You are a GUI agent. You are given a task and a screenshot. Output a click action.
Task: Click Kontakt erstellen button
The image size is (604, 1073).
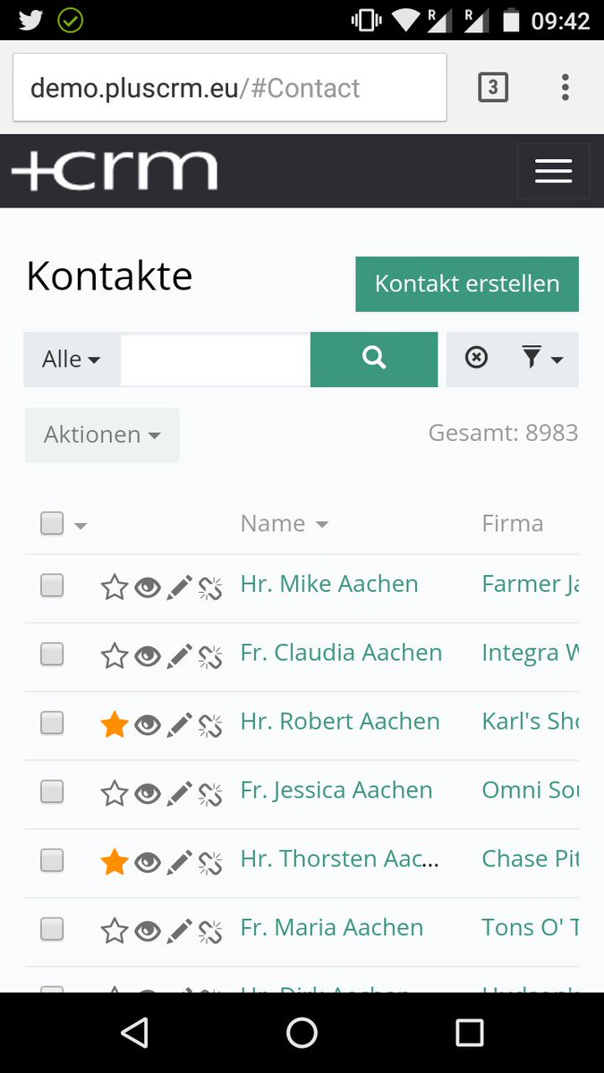pos(467,284)
